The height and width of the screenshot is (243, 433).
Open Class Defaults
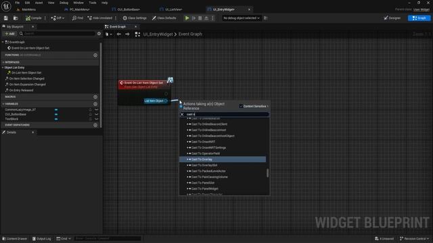tap(164, 18)
